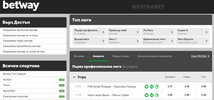Switch to На живо tab
Screen dimensions: 214x100
coord(79,56)
